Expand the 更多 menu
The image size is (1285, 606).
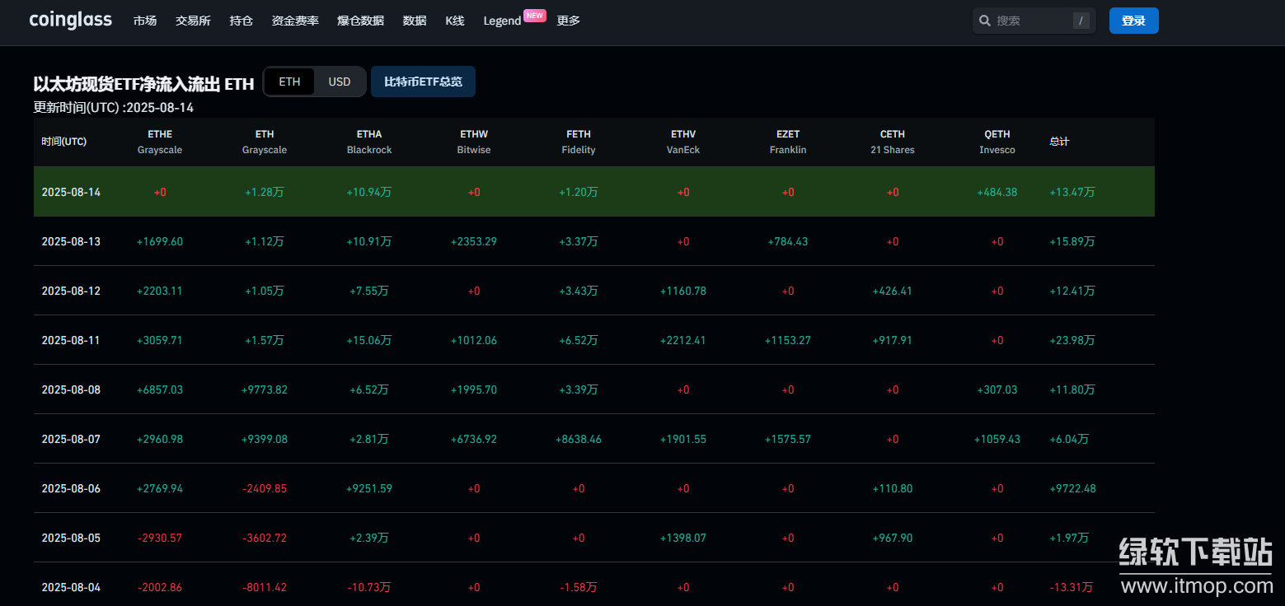pyautogui.click(x=568, y=21)
